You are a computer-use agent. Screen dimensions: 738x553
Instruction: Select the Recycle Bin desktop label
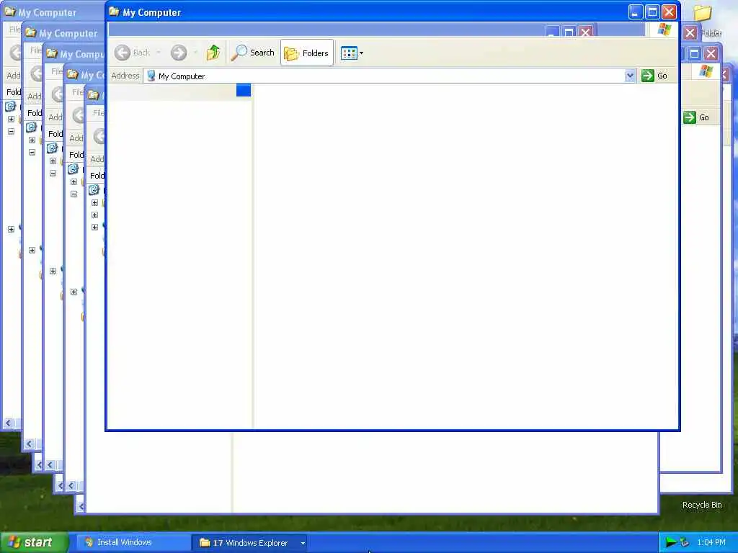coord(702,505)
